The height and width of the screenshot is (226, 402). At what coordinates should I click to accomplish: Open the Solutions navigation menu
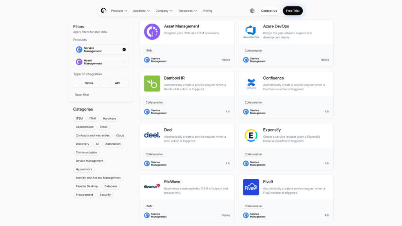click(141, 11)
